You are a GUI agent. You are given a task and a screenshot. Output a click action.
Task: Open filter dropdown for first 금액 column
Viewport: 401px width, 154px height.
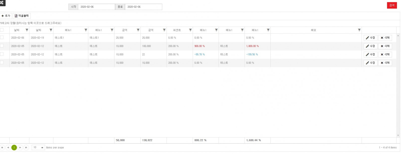pyautogui.click(x=138, y=30)
